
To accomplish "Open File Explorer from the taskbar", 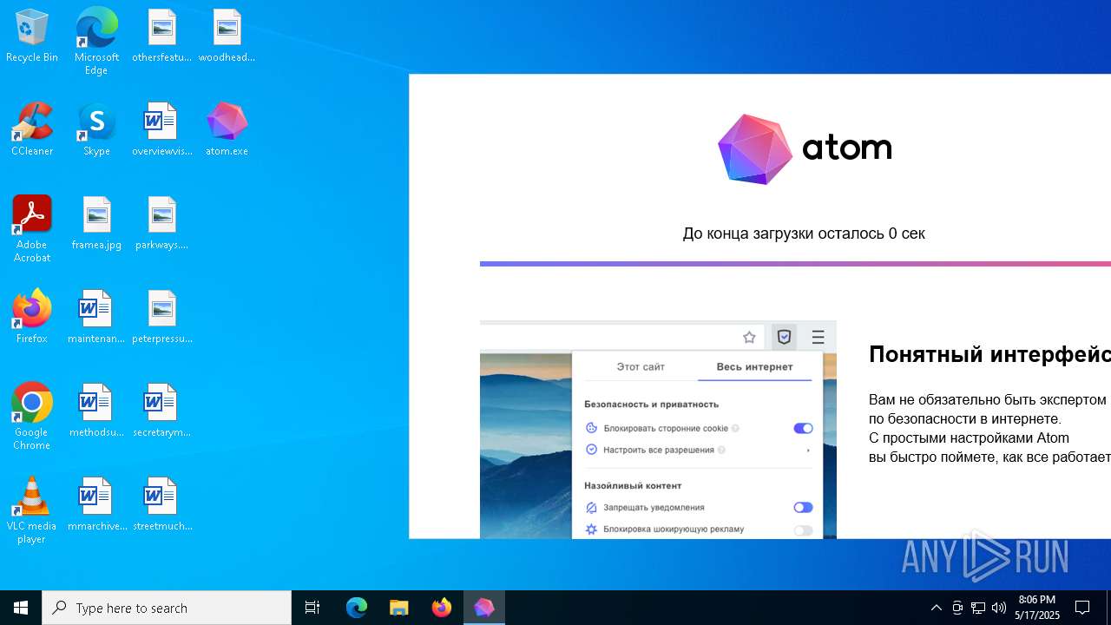I will pos(398,608).
